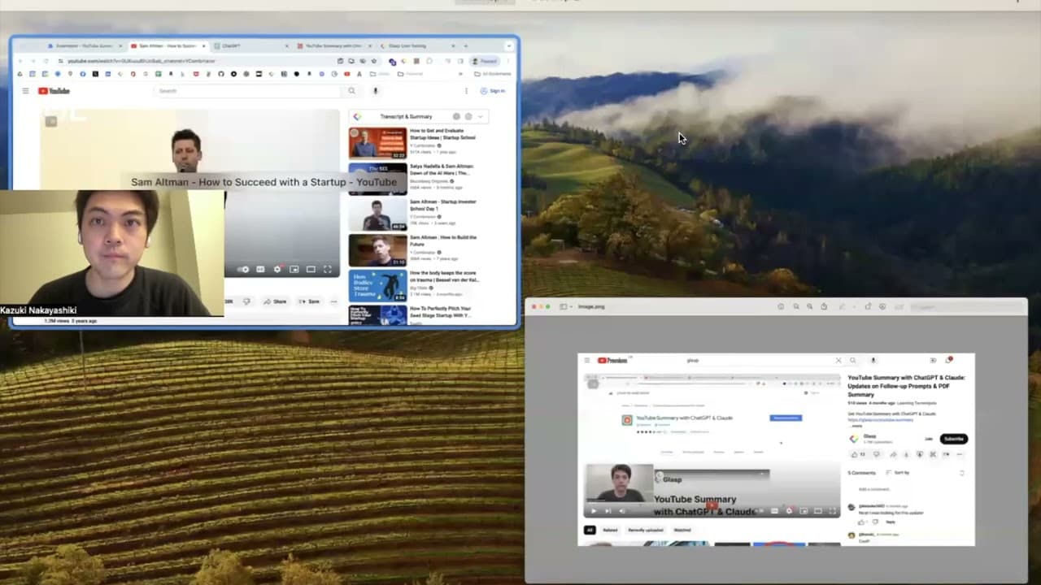Switch to the Glasp User Testing tab
Viewport: 1041px width, 585px height.
click(x=419, y=45)
